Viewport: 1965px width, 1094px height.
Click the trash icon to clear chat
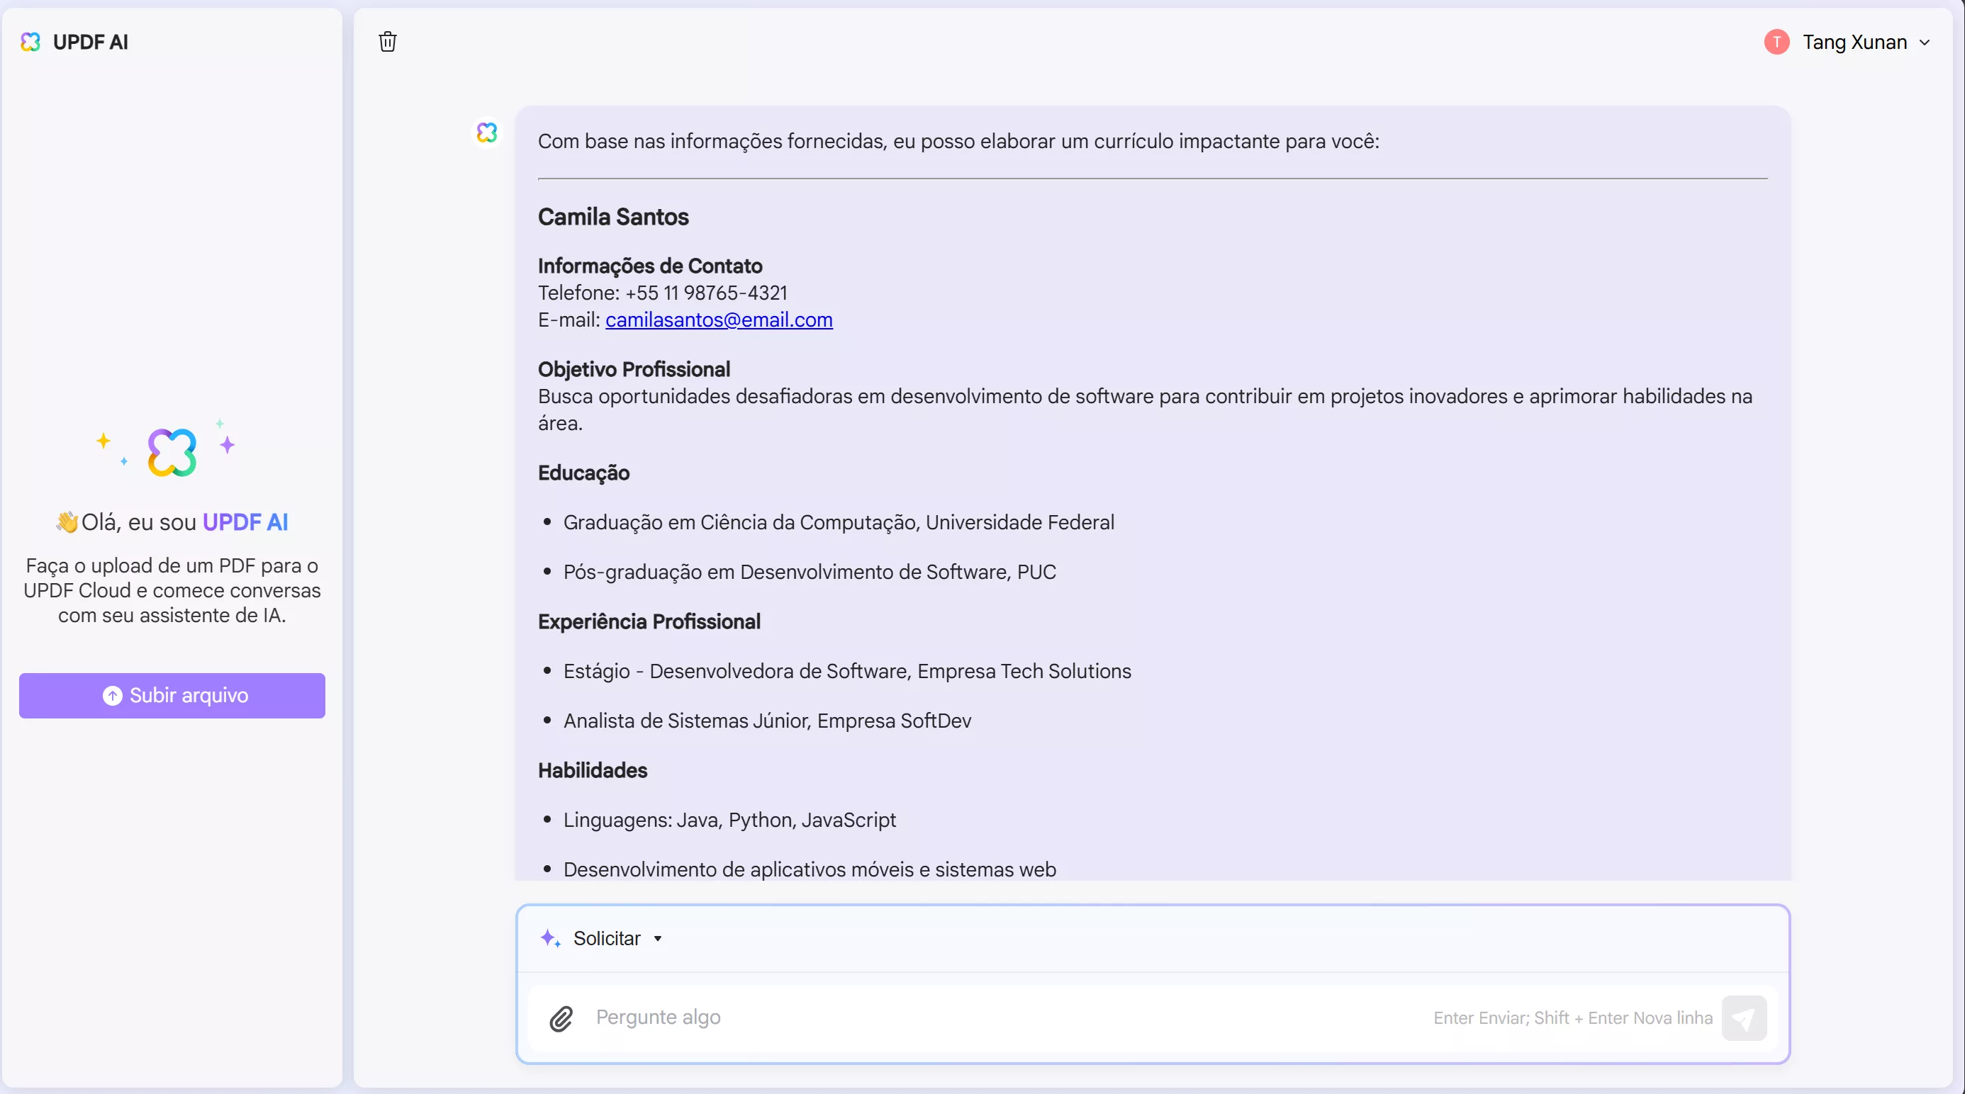pyautogui.click(x=388, y=42)
